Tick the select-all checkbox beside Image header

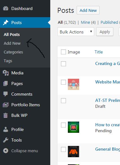point(63,52)
